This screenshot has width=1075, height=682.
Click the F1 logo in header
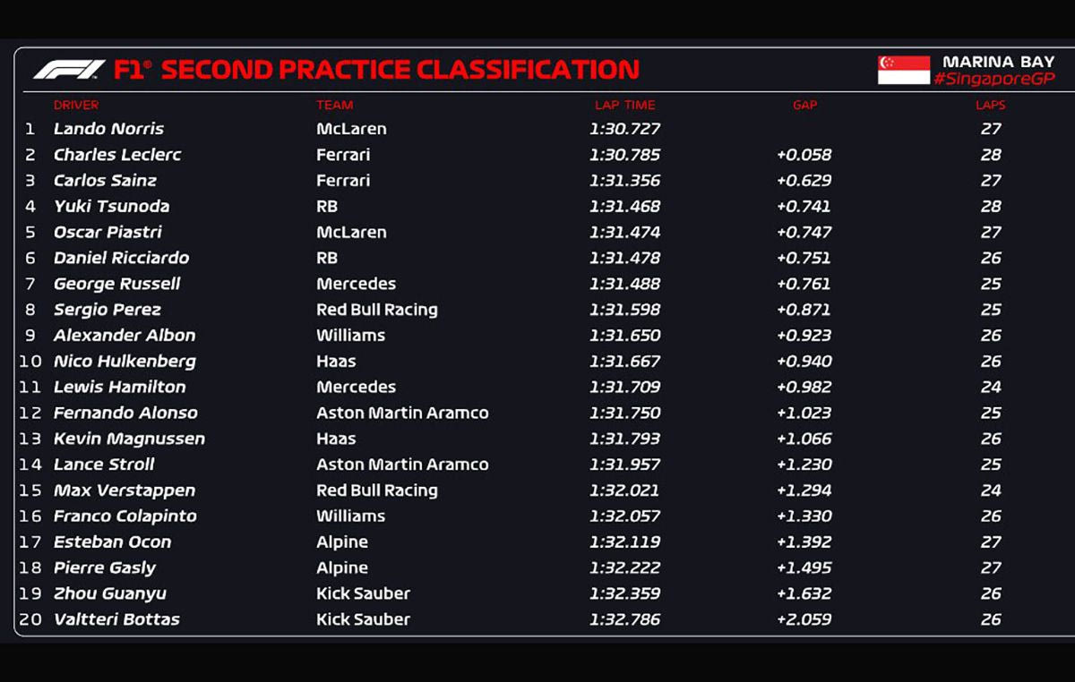[69, 70]
